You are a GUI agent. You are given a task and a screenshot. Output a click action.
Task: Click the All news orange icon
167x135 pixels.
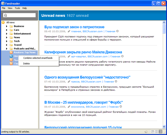tap(3, 22)
